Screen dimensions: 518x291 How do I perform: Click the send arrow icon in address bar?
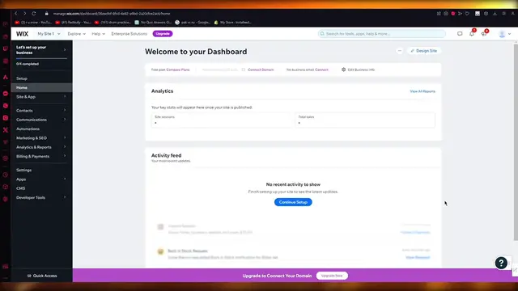[x=460, y=14]
